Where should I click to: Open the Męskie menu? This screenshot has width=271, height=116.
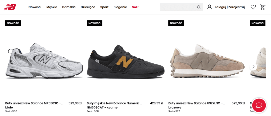click(52, 7)
